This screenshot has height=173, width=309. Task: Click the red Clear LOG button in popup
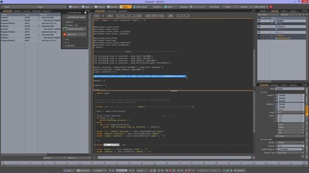point(65,35)
